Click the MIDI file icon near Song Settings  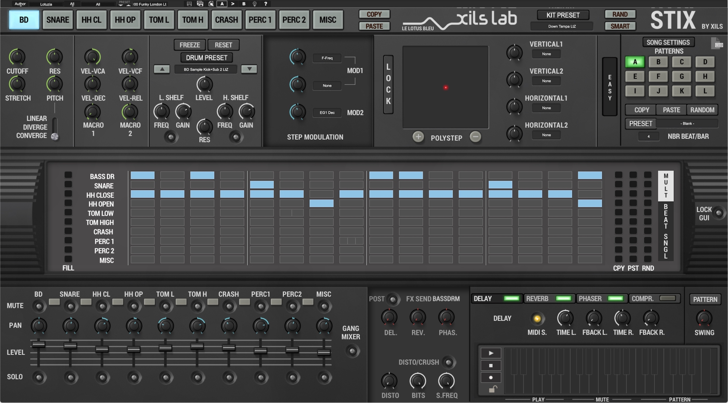(x=717, y=43)
